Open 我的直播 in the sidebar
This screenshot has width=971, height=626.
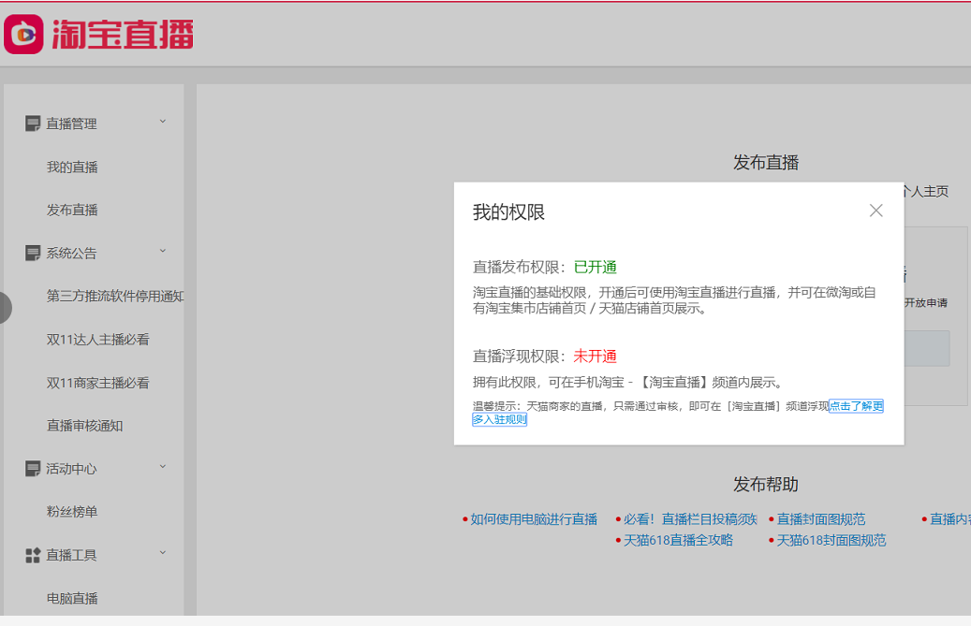(72, 167)
